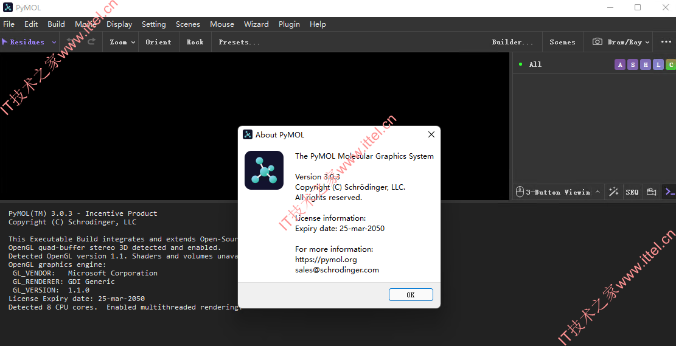Open the L (Label) menu for All
The width and height of the screenshot is (676, 346).
coord(658,64)
